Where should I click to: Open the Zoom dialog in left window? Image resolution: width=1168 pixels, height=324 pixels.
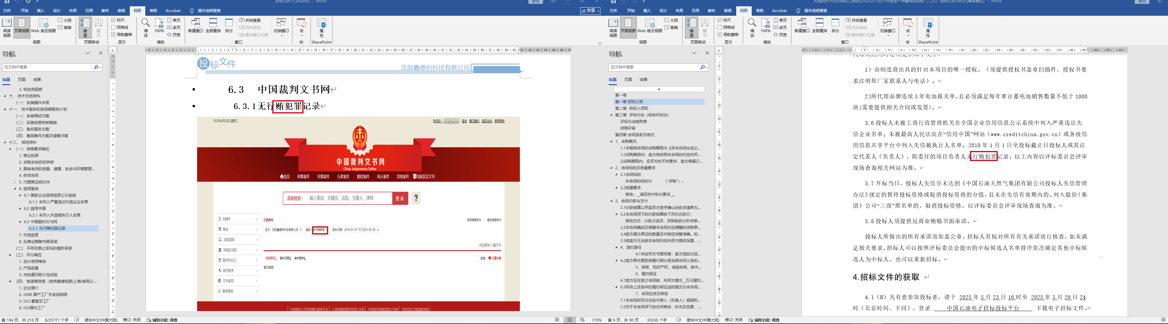(x=146, y=28)
